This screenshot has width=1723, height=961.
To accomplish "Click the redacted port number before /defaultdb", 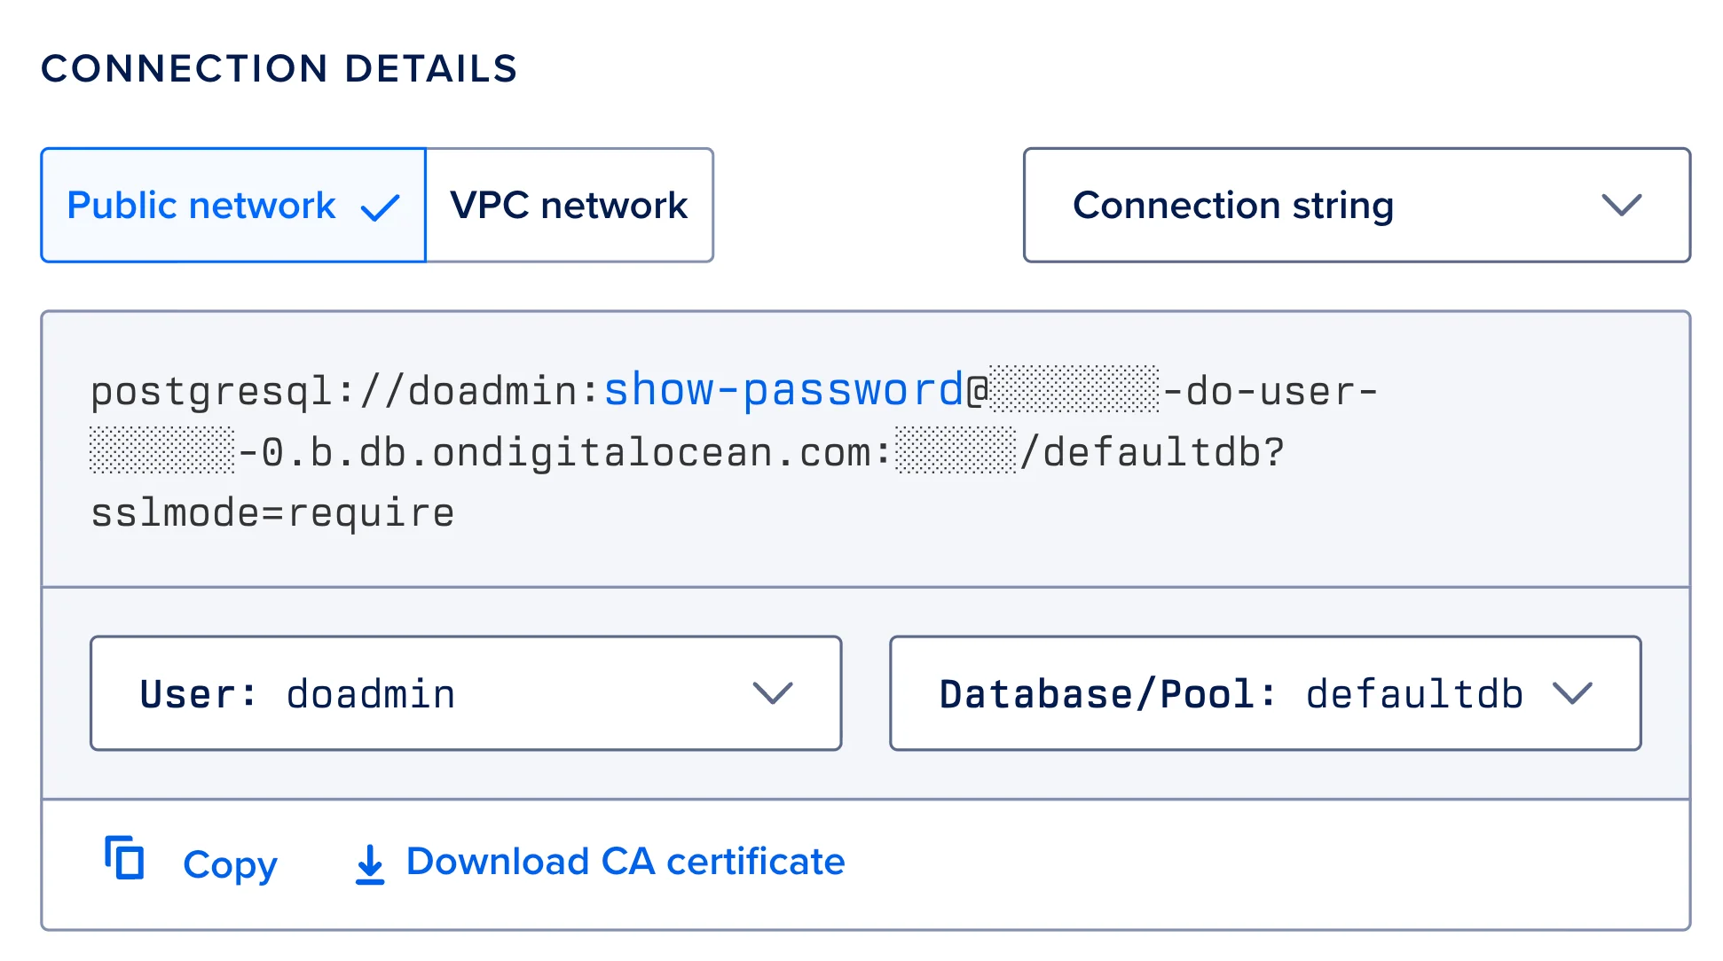I will point(956,451).
